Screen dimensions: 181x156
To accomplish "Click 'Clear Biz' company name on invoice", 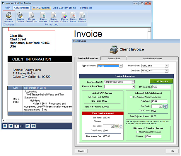I will (x=16, y=36).
